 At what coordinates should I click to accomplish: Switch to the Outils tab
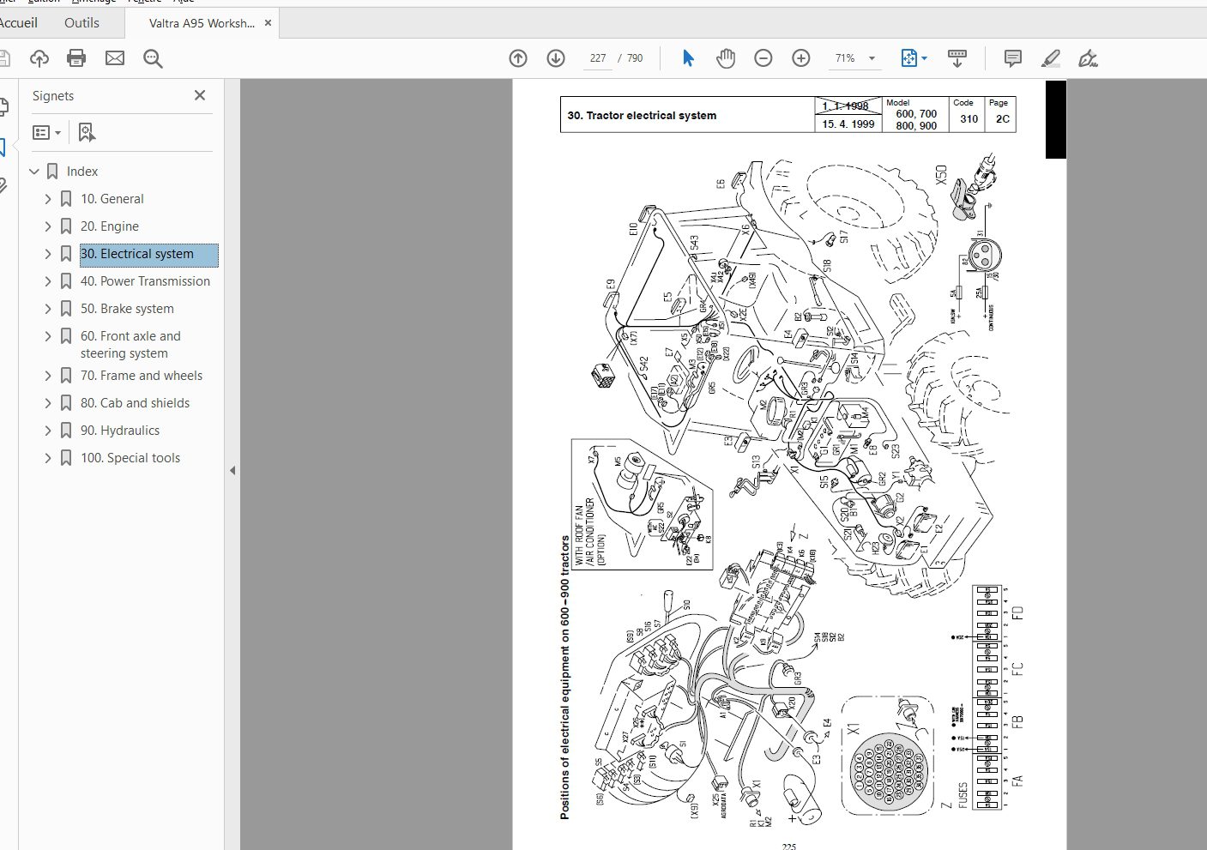tap(81, 23)
